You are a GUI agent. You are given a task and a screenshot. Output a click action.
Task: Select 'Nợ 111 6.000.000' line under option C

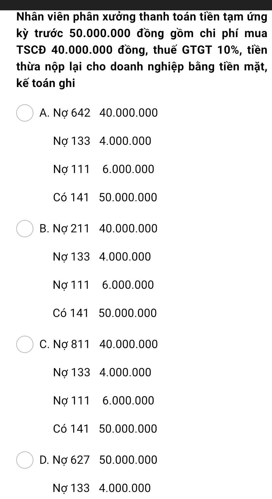104,400
